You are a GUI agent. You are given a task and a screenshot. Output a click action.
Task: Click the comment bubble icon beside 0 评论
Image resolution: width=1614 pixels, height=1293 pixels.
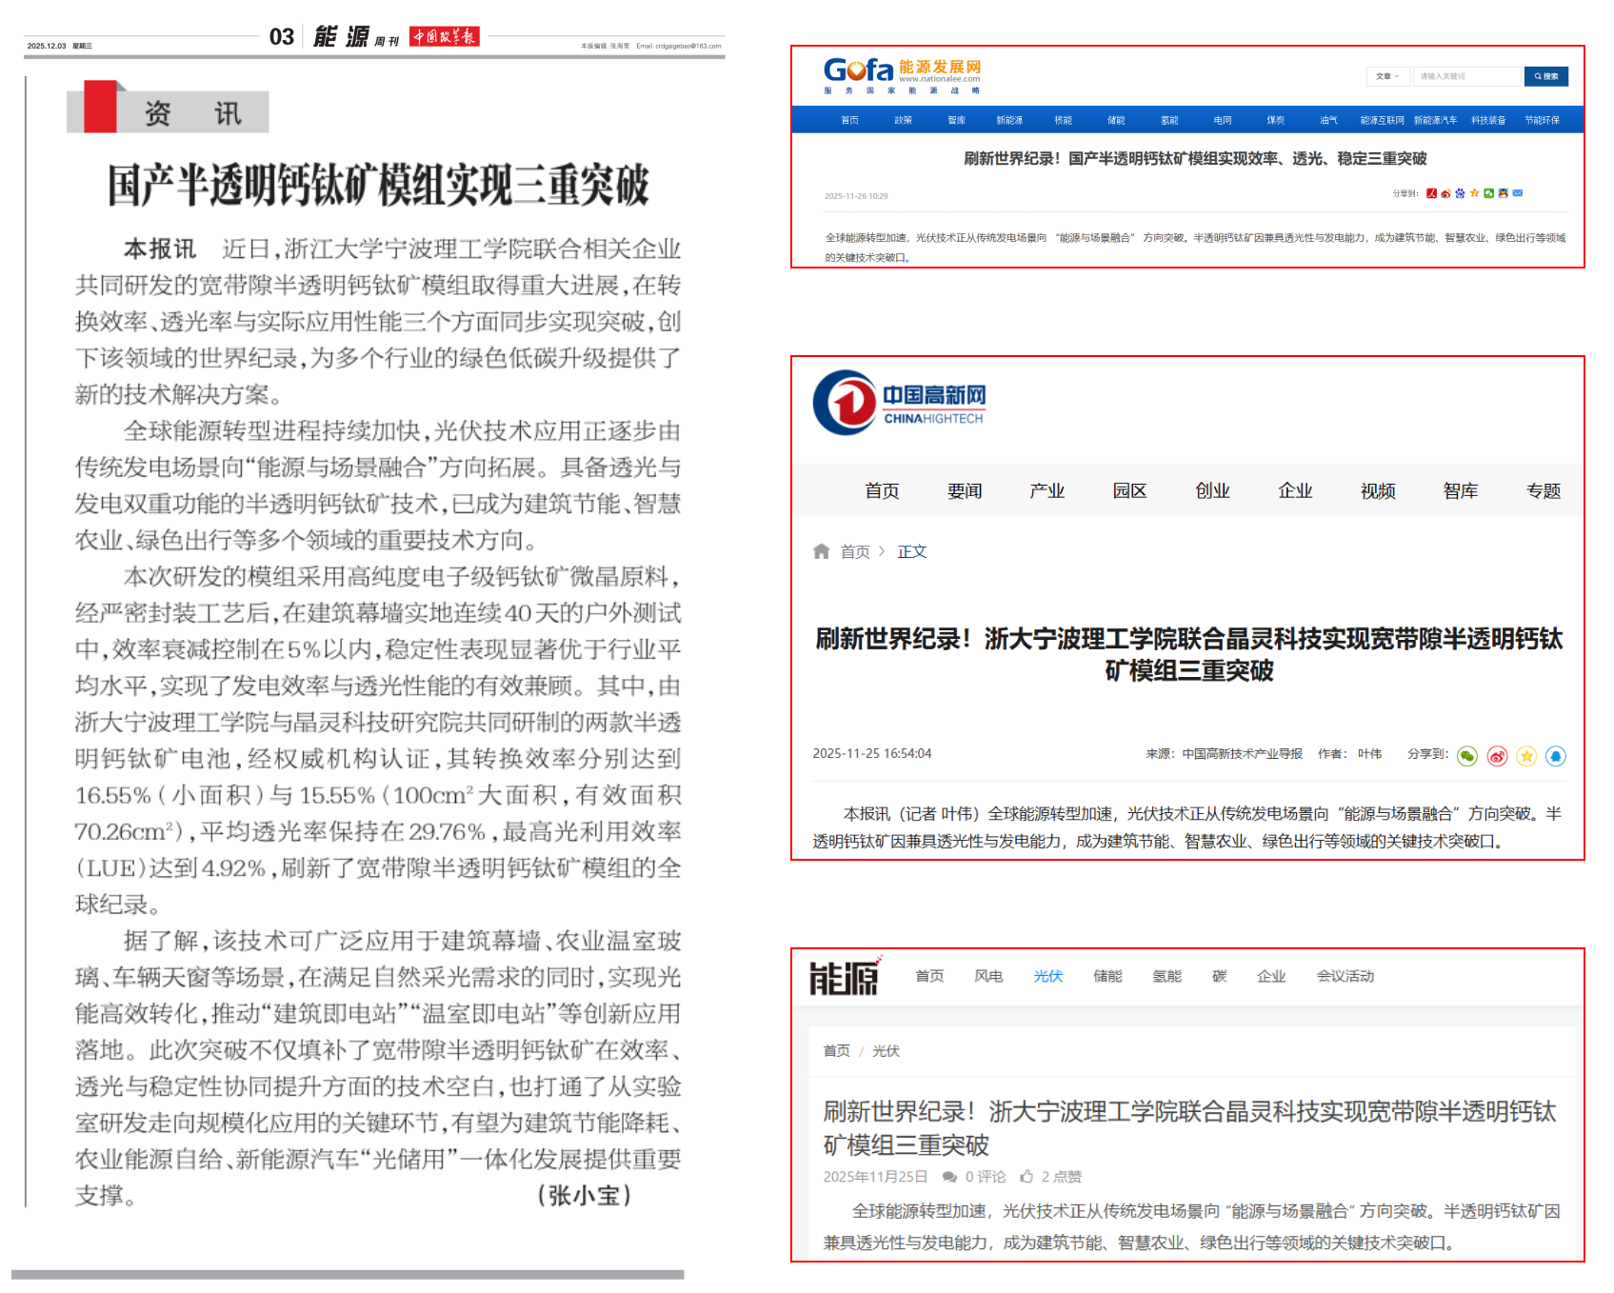pos(949,1177)
